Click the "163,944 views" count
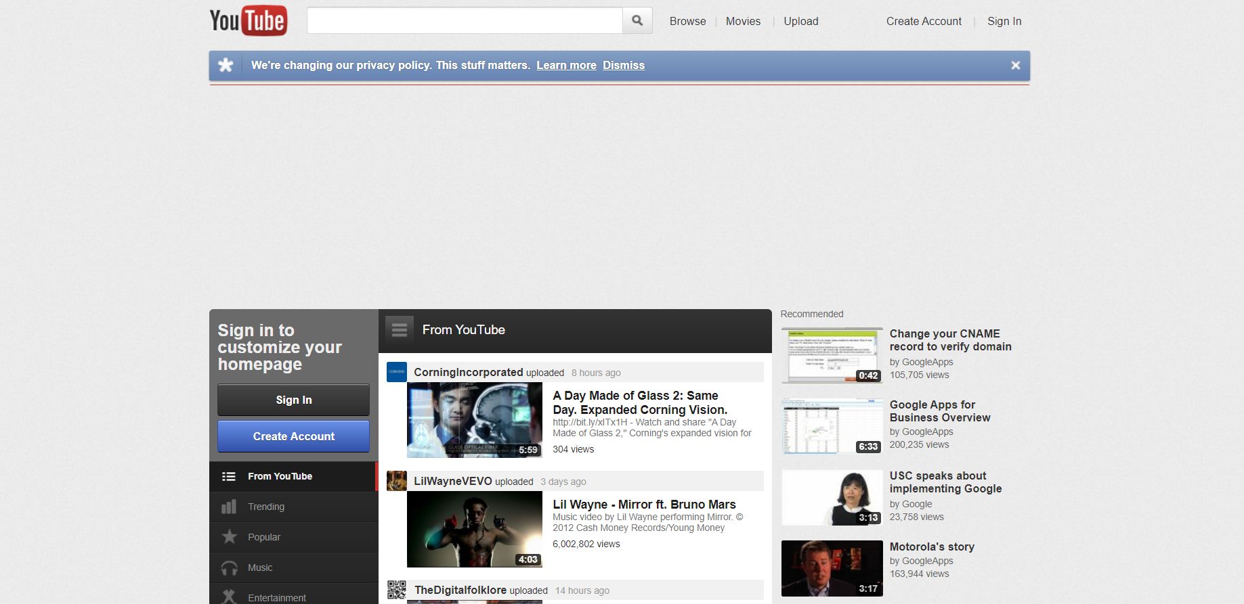1244x604 pixels. pos(919,574)
